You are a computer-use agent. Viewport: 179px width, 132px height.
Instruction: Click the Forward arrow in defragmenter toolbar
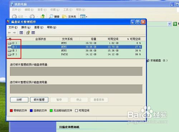(14, 33)
